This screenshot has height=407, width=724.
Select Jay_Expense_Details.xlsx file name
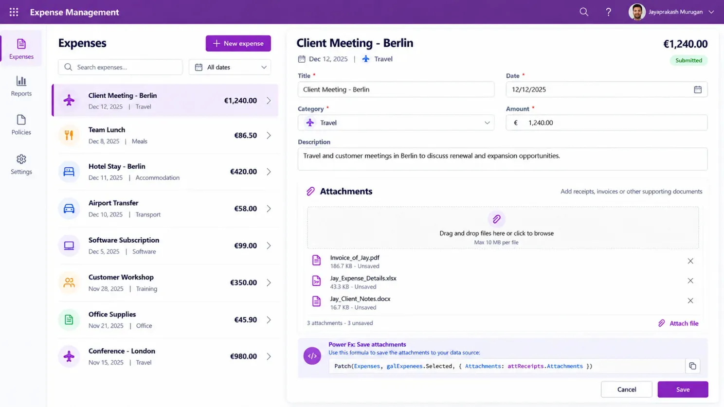tap(363, 278)
